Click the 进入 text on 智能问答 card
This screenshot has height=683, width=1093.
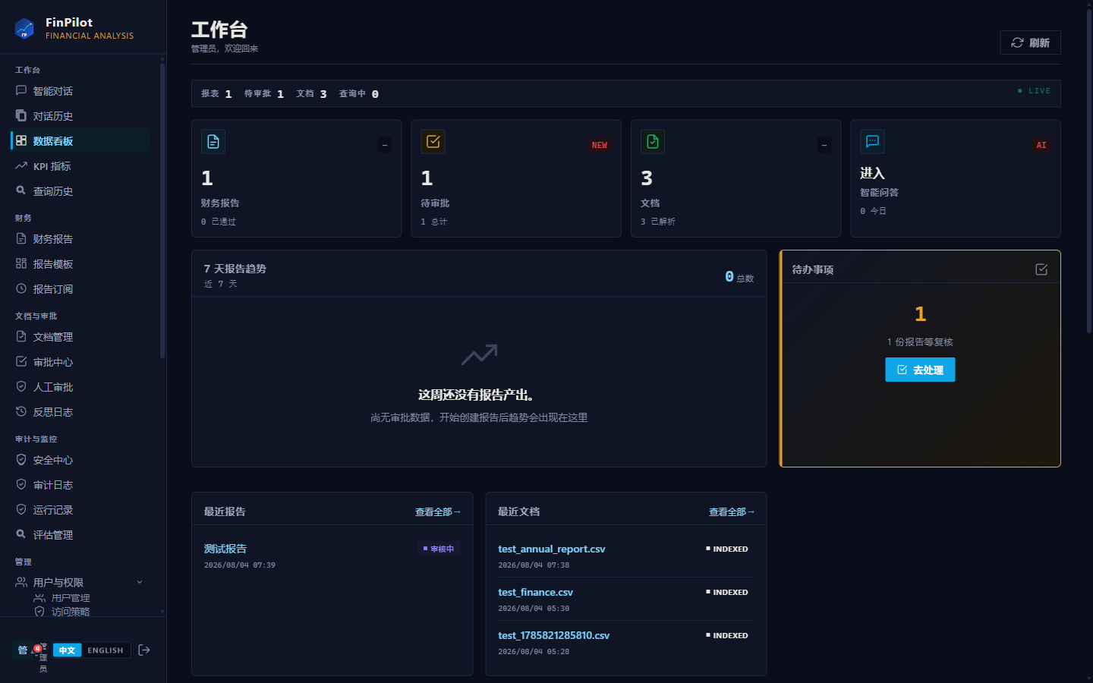coord(872,173)
